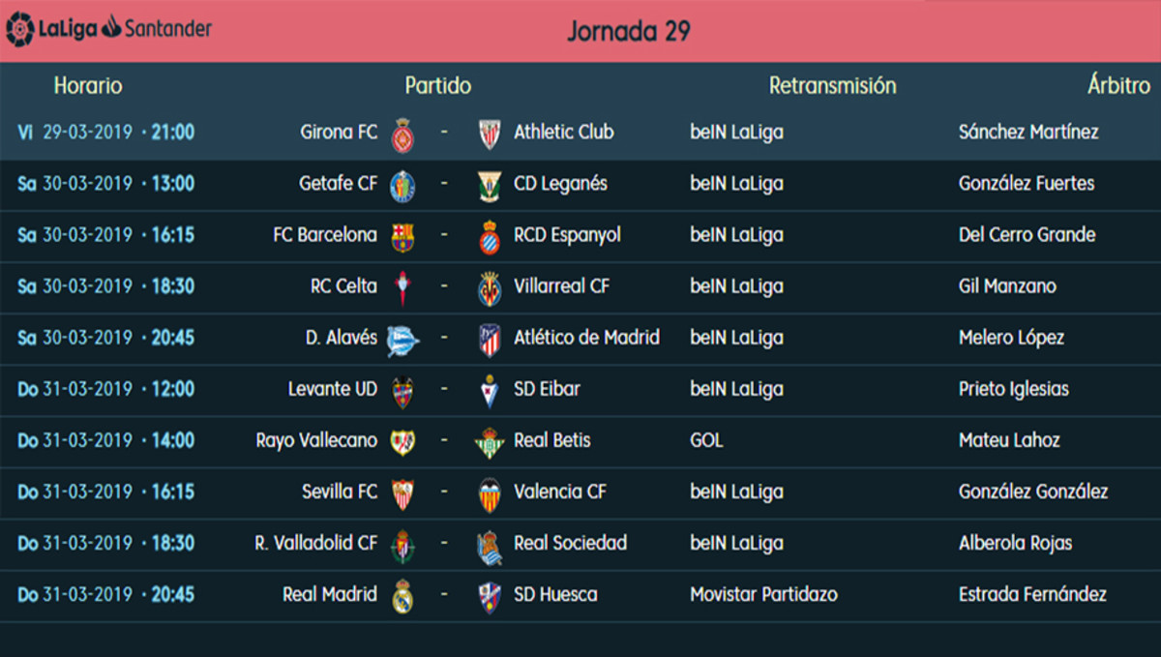Select the Árbitro column header
The width and height of the screenshot is (1161, 657).
point(1118,86)
